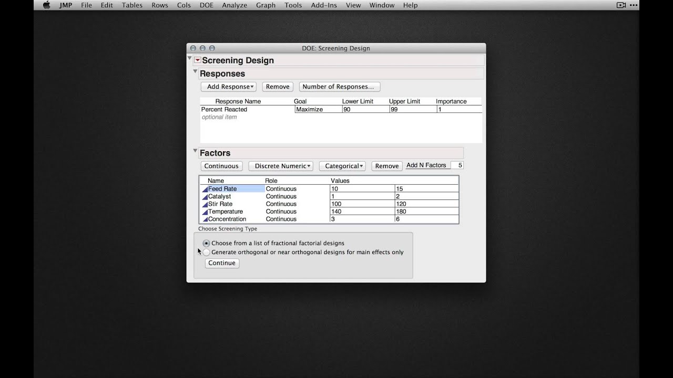Click the Catalyst continuous factor icon
Screen dimensions: 673x378
[x=205, y=196]
